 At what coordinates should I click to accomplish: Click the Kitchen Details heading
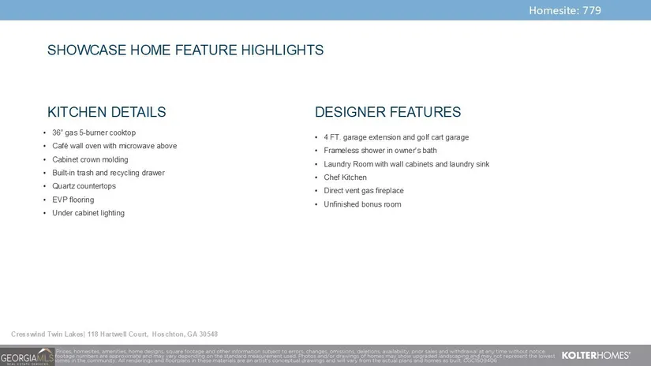107,112
